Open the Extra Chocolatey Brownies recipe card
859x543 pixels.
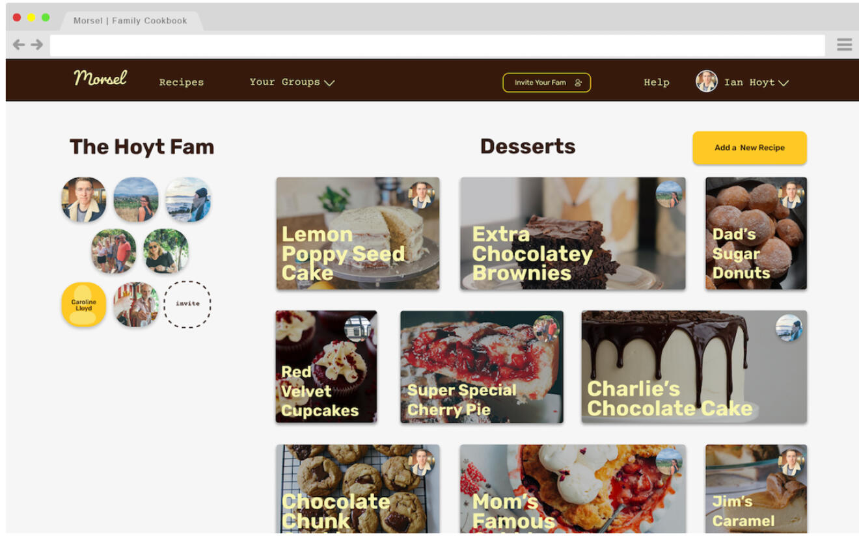tap(573, 233)
